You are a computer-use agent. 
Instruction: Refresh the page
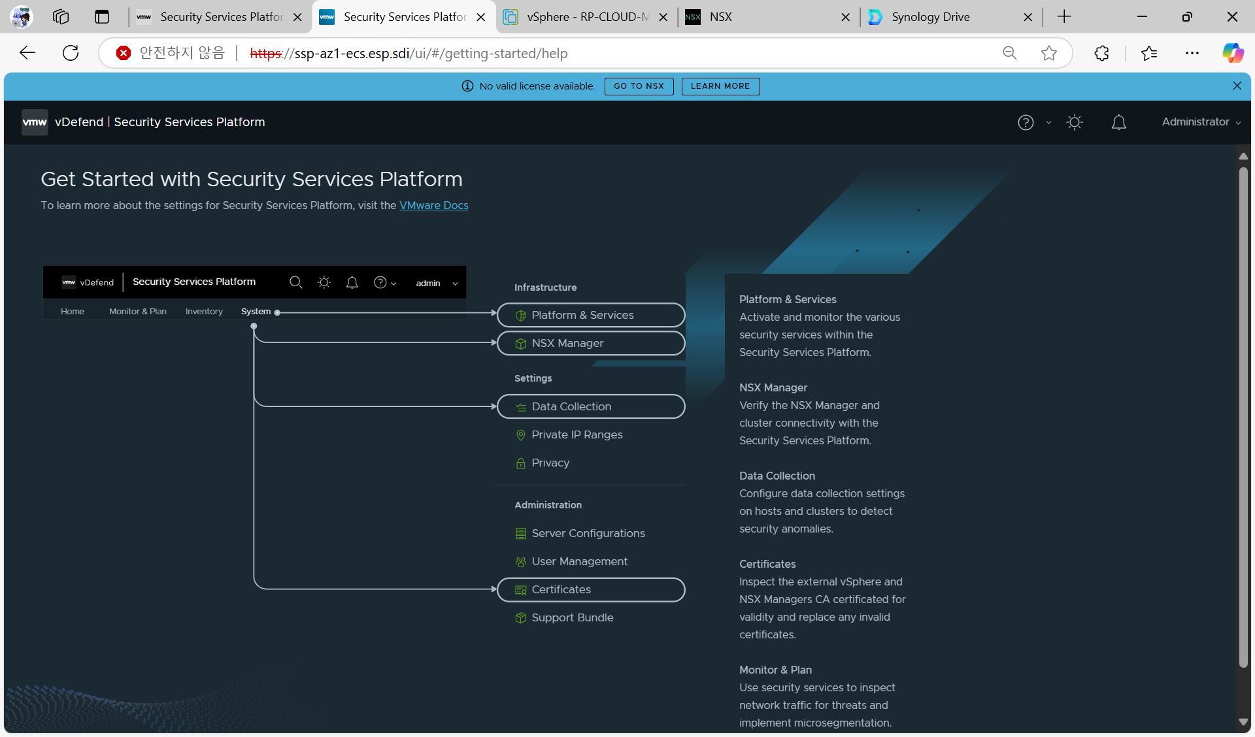(71, 53)
